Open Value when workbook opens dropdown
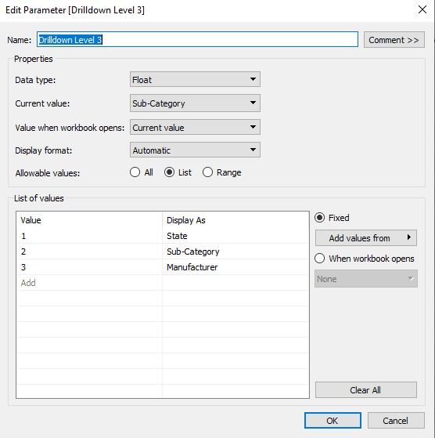This screenshot has height=438, width=435. tap(195, 127)
